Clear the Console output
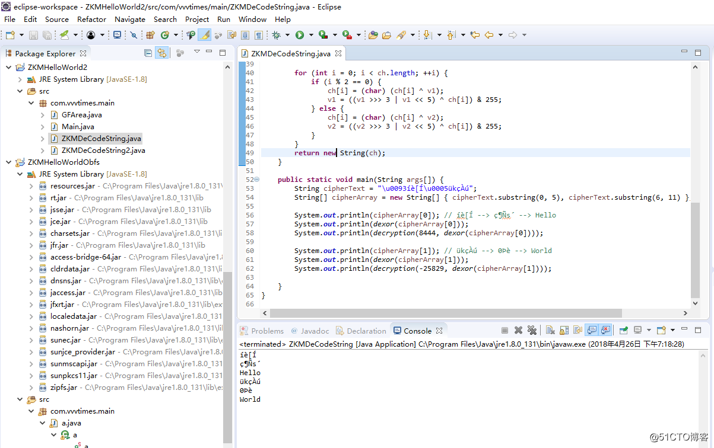The image size is (714, 448). pos(550,331)
